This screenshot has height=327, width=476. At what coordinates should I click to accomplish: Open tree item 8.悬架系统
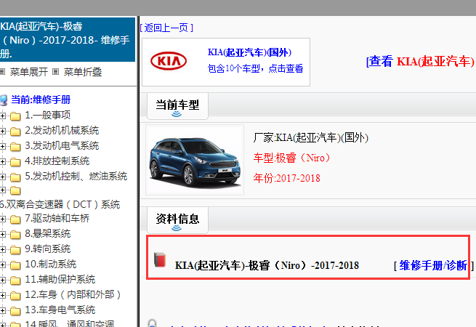48,233
